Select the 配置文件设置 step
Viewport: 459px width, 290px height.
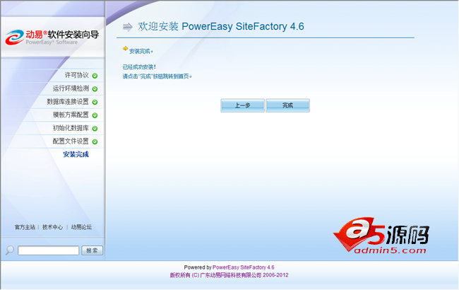[71, 141]
